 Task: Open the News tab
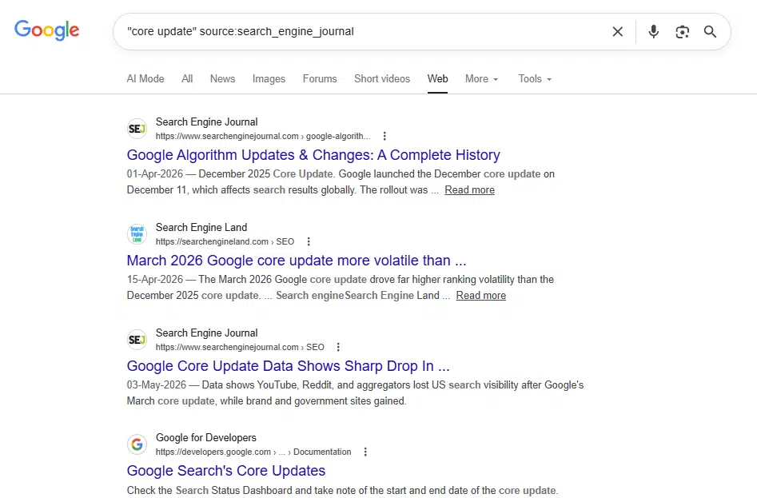(222, 78)
